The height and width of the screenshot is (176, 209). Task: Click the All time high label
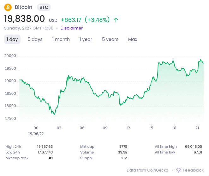click(166, 147)
